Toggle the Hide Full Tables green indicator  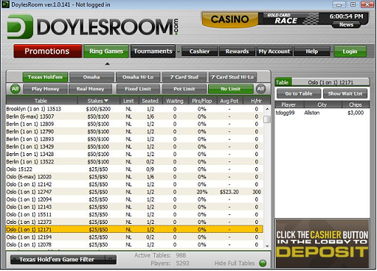pos(263,263)
